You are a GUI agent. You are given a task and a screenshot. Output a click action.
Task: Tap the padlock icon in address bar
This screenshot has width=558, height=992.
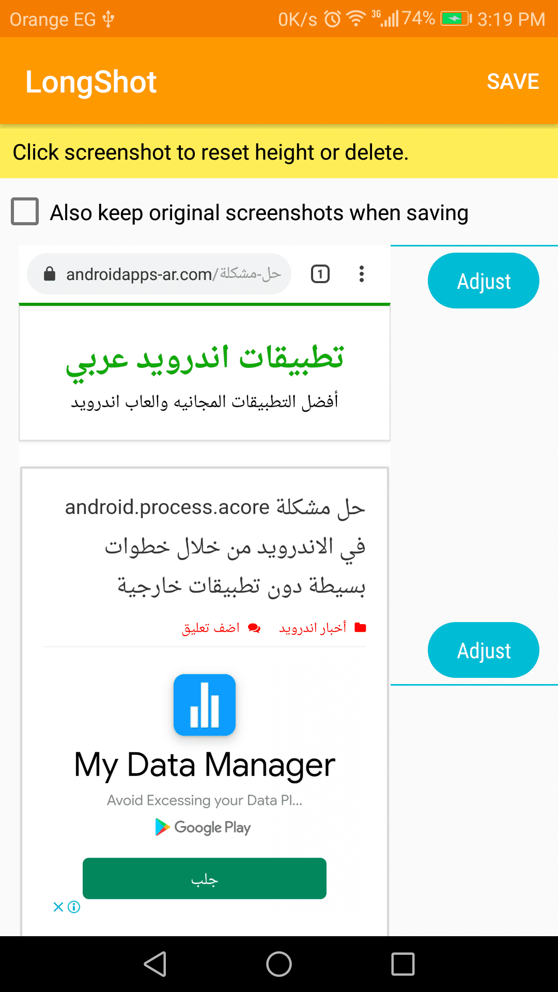pyautogui.click(x=50, y=274)
